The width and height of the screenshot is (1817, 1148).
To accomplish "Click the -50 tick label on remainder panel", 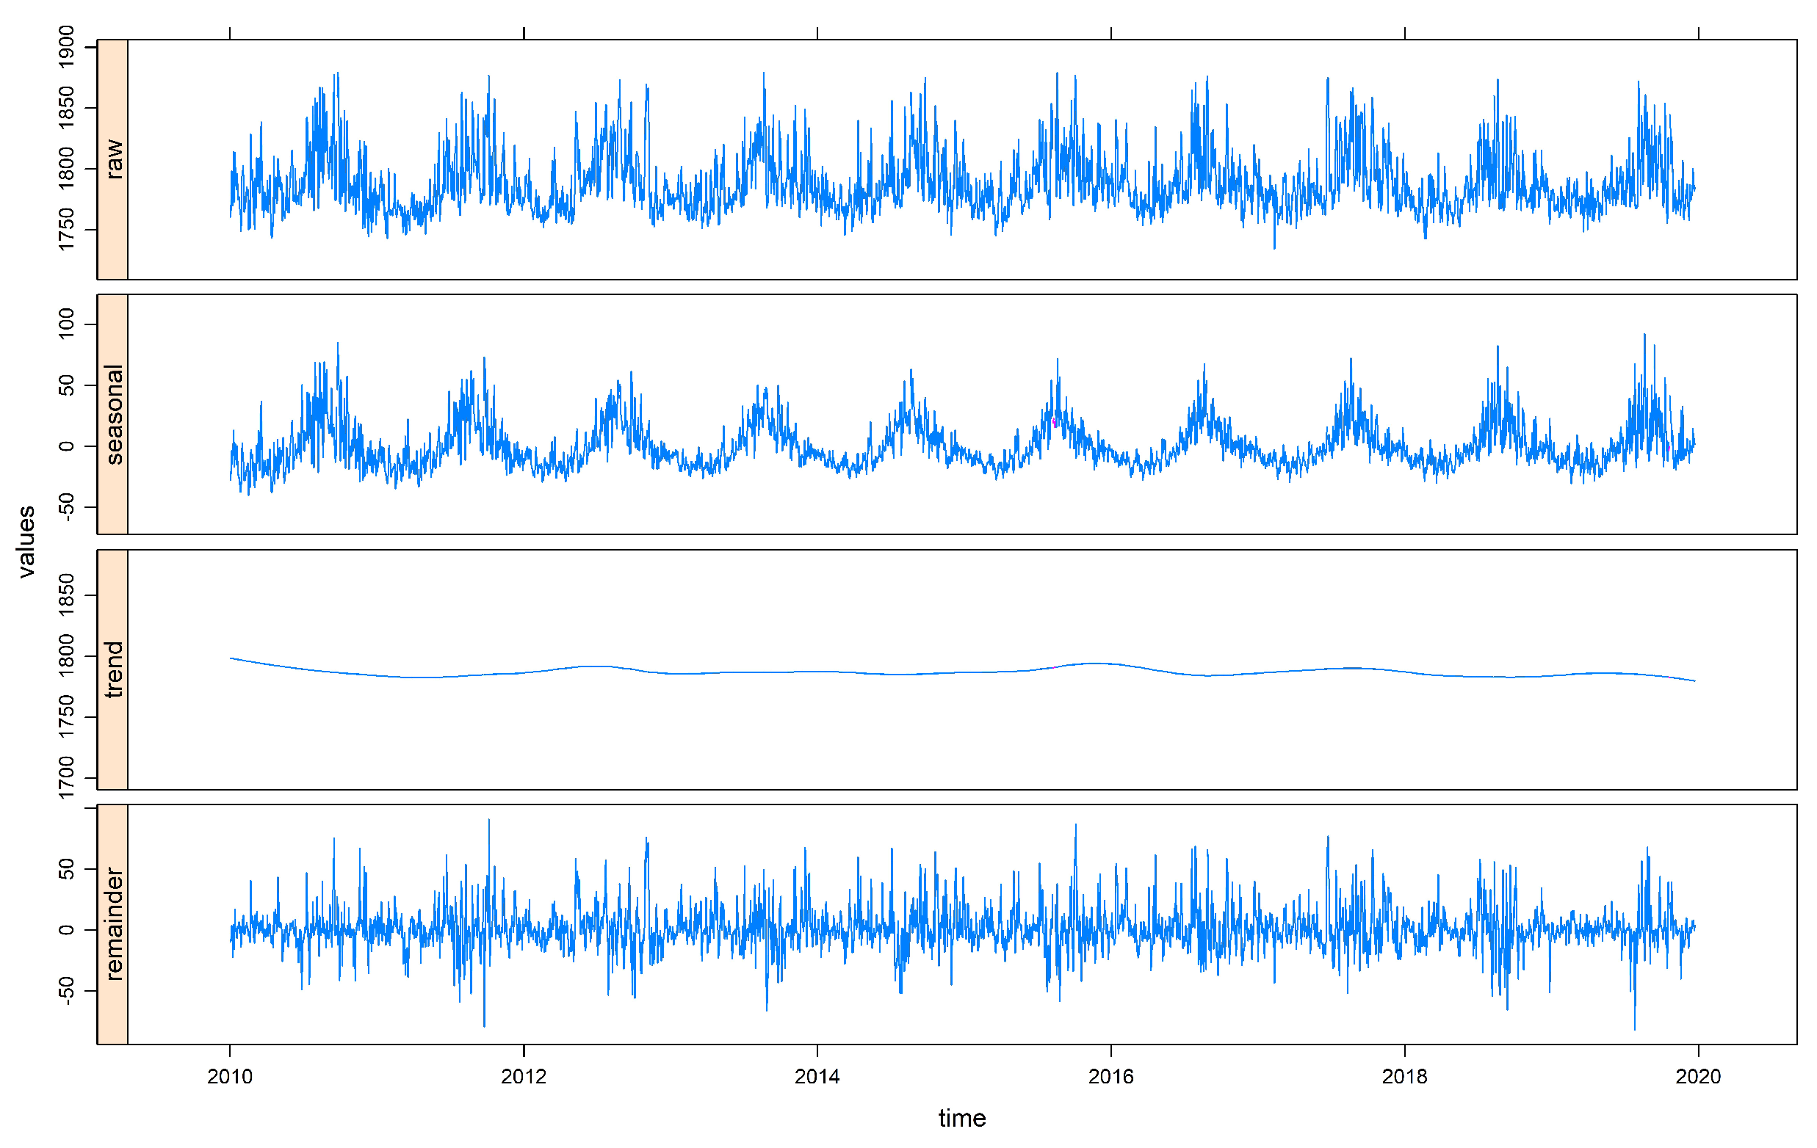I will click(66, 990).
